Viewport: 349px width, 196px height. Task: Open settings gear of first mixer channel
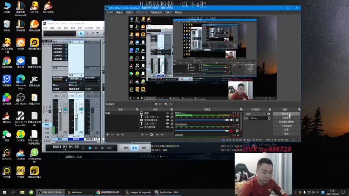point(237,120)
